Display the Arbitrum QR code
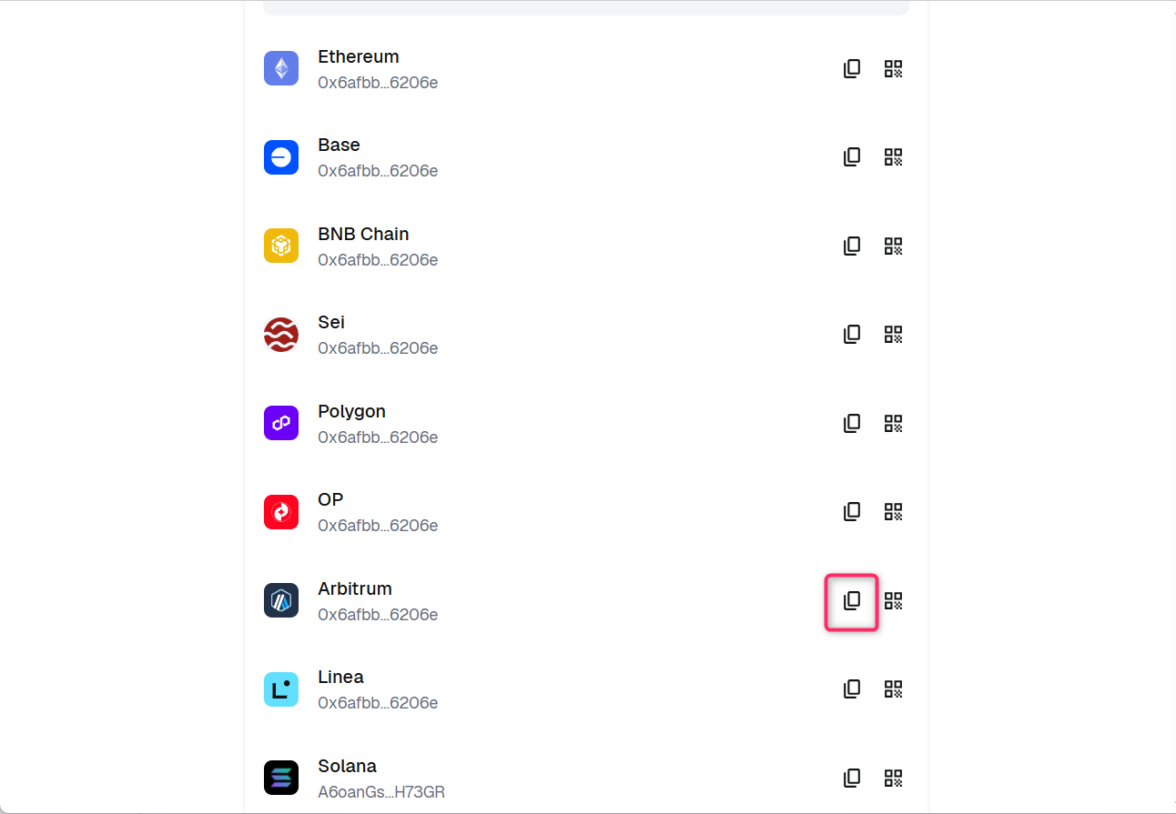Viewport: 1176px width, 814px height. click(x=893, y=601)
